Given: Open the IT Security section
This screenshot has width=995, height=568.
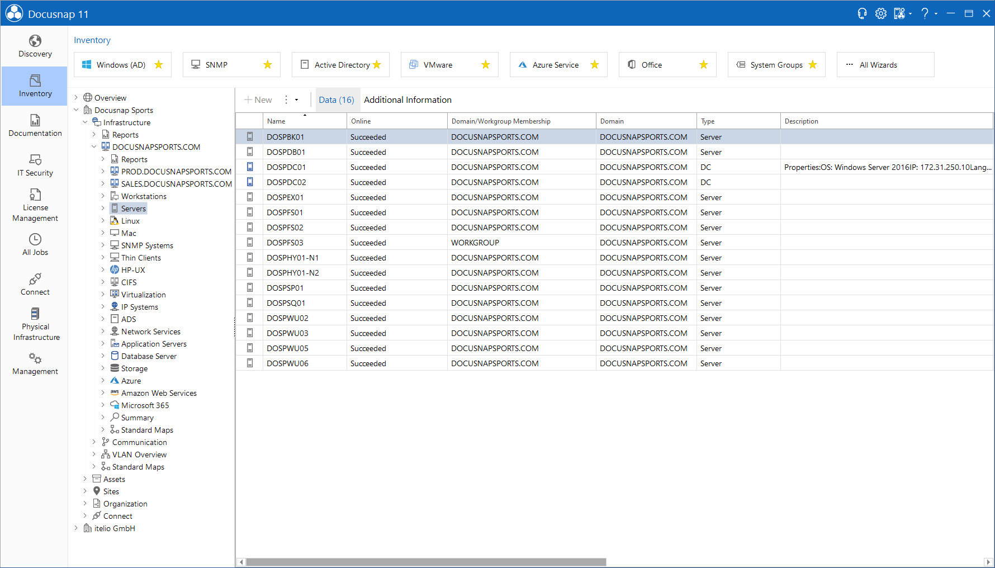Looking at the screenshot, I should click(x=35, y=165).
